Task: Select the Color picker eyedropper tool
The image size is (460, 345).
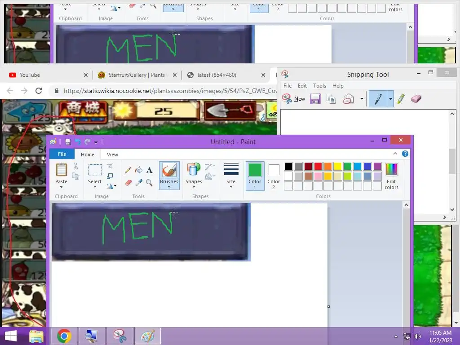Action: tap(139, 183)
